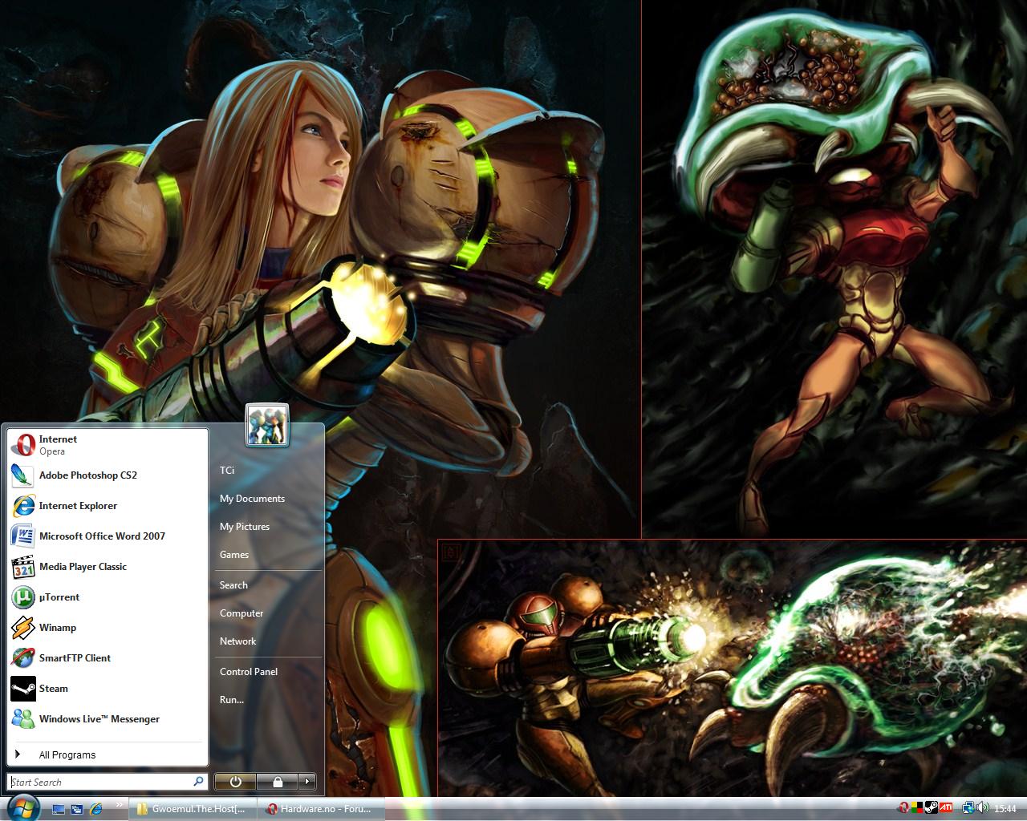Open the ATI tray icon
1027x821 pixels.
(946, 808)
